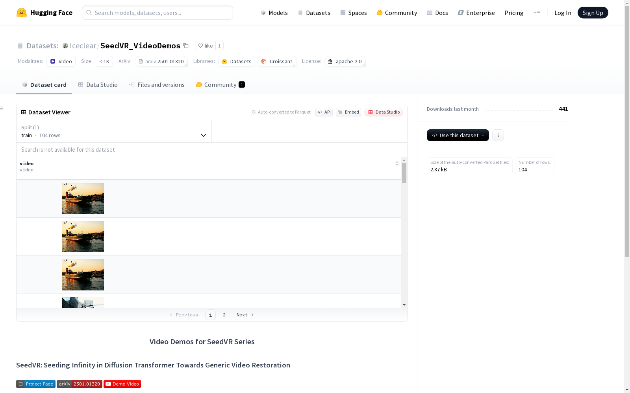The width and height of the screenshot is (630, 393).
Task: Focus the search models, datasets, users field
Action: (157, 13)
